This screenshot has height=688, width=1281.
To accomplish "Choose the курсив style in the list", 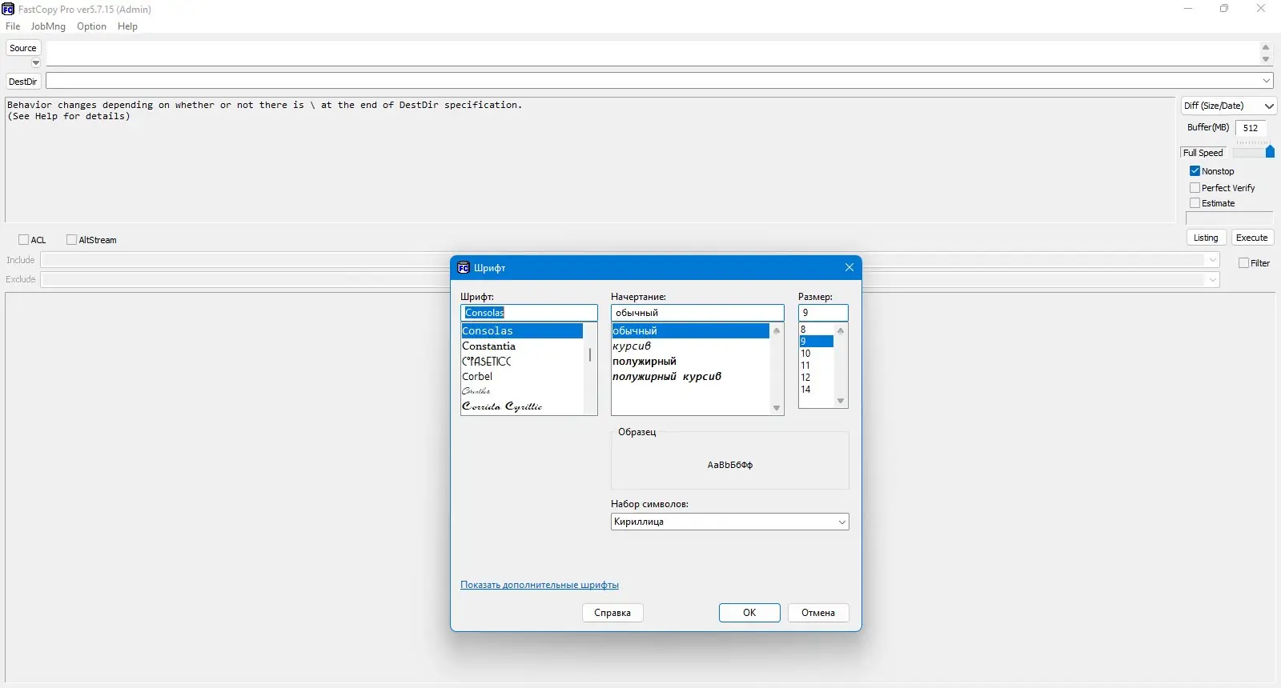I will click(x=690, y=346).
